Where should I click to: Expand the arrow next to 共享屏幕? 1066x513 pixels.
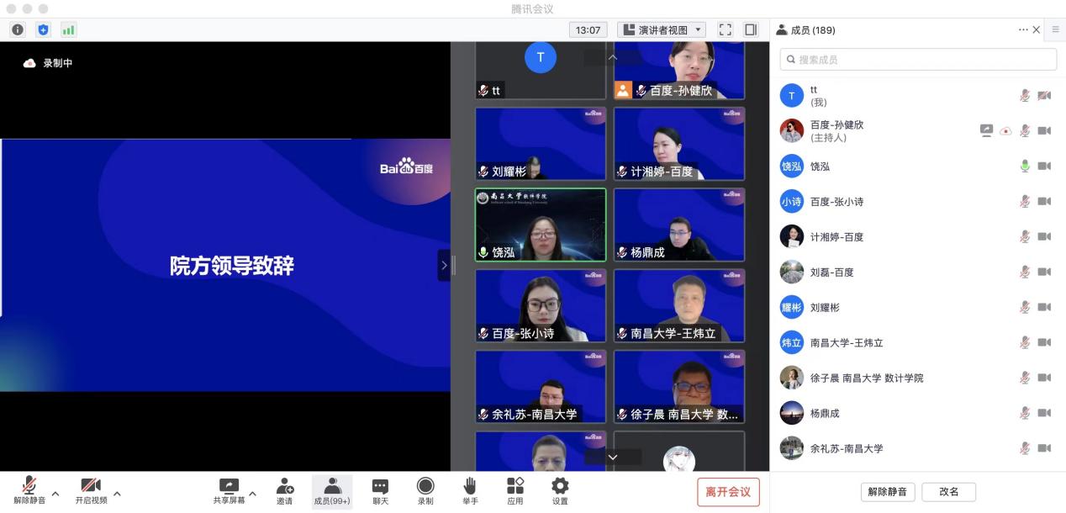252,493
